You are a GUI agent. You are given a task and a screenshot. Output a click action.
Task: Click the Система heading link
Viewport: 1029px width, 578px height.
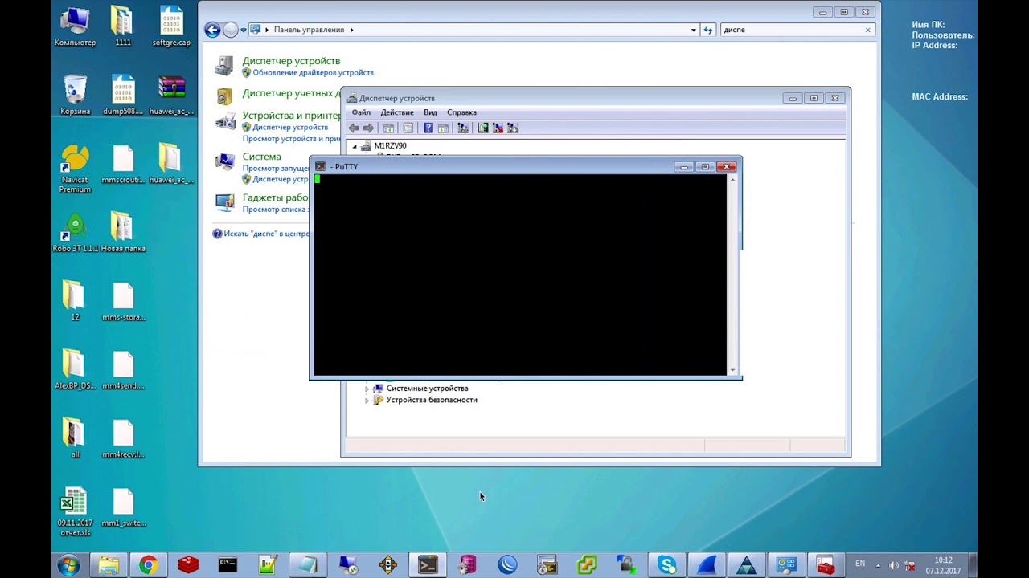(x=261, y=157)
